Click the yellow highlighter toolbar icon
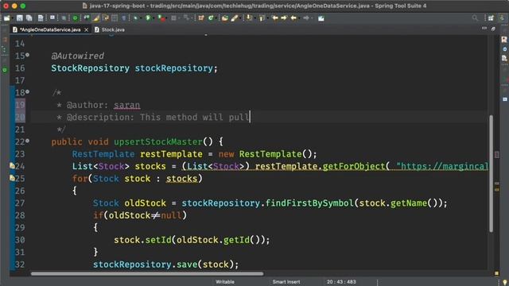The height and width of the screenshot is (286, 509). coord(96,18)
